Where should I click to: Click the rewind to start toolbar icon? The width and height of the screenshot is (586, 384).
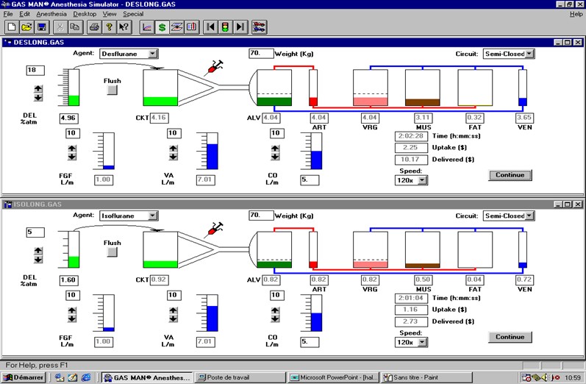pos(210,27)
